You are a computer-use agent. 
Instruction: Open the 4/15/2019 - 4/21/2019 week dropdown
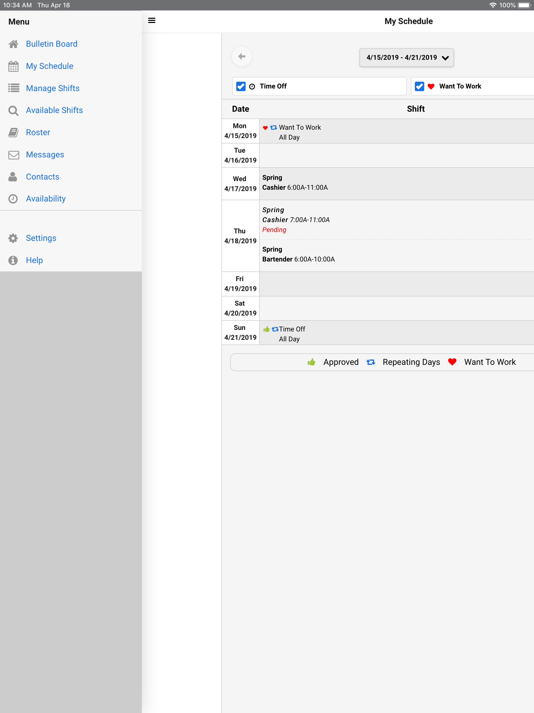(406, 58)
